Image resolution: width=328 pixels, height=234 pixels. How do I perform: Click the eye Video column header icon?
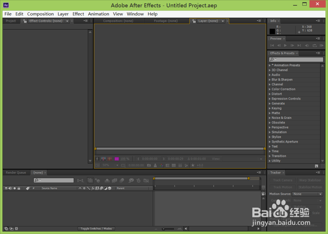[x=6, y=188]
